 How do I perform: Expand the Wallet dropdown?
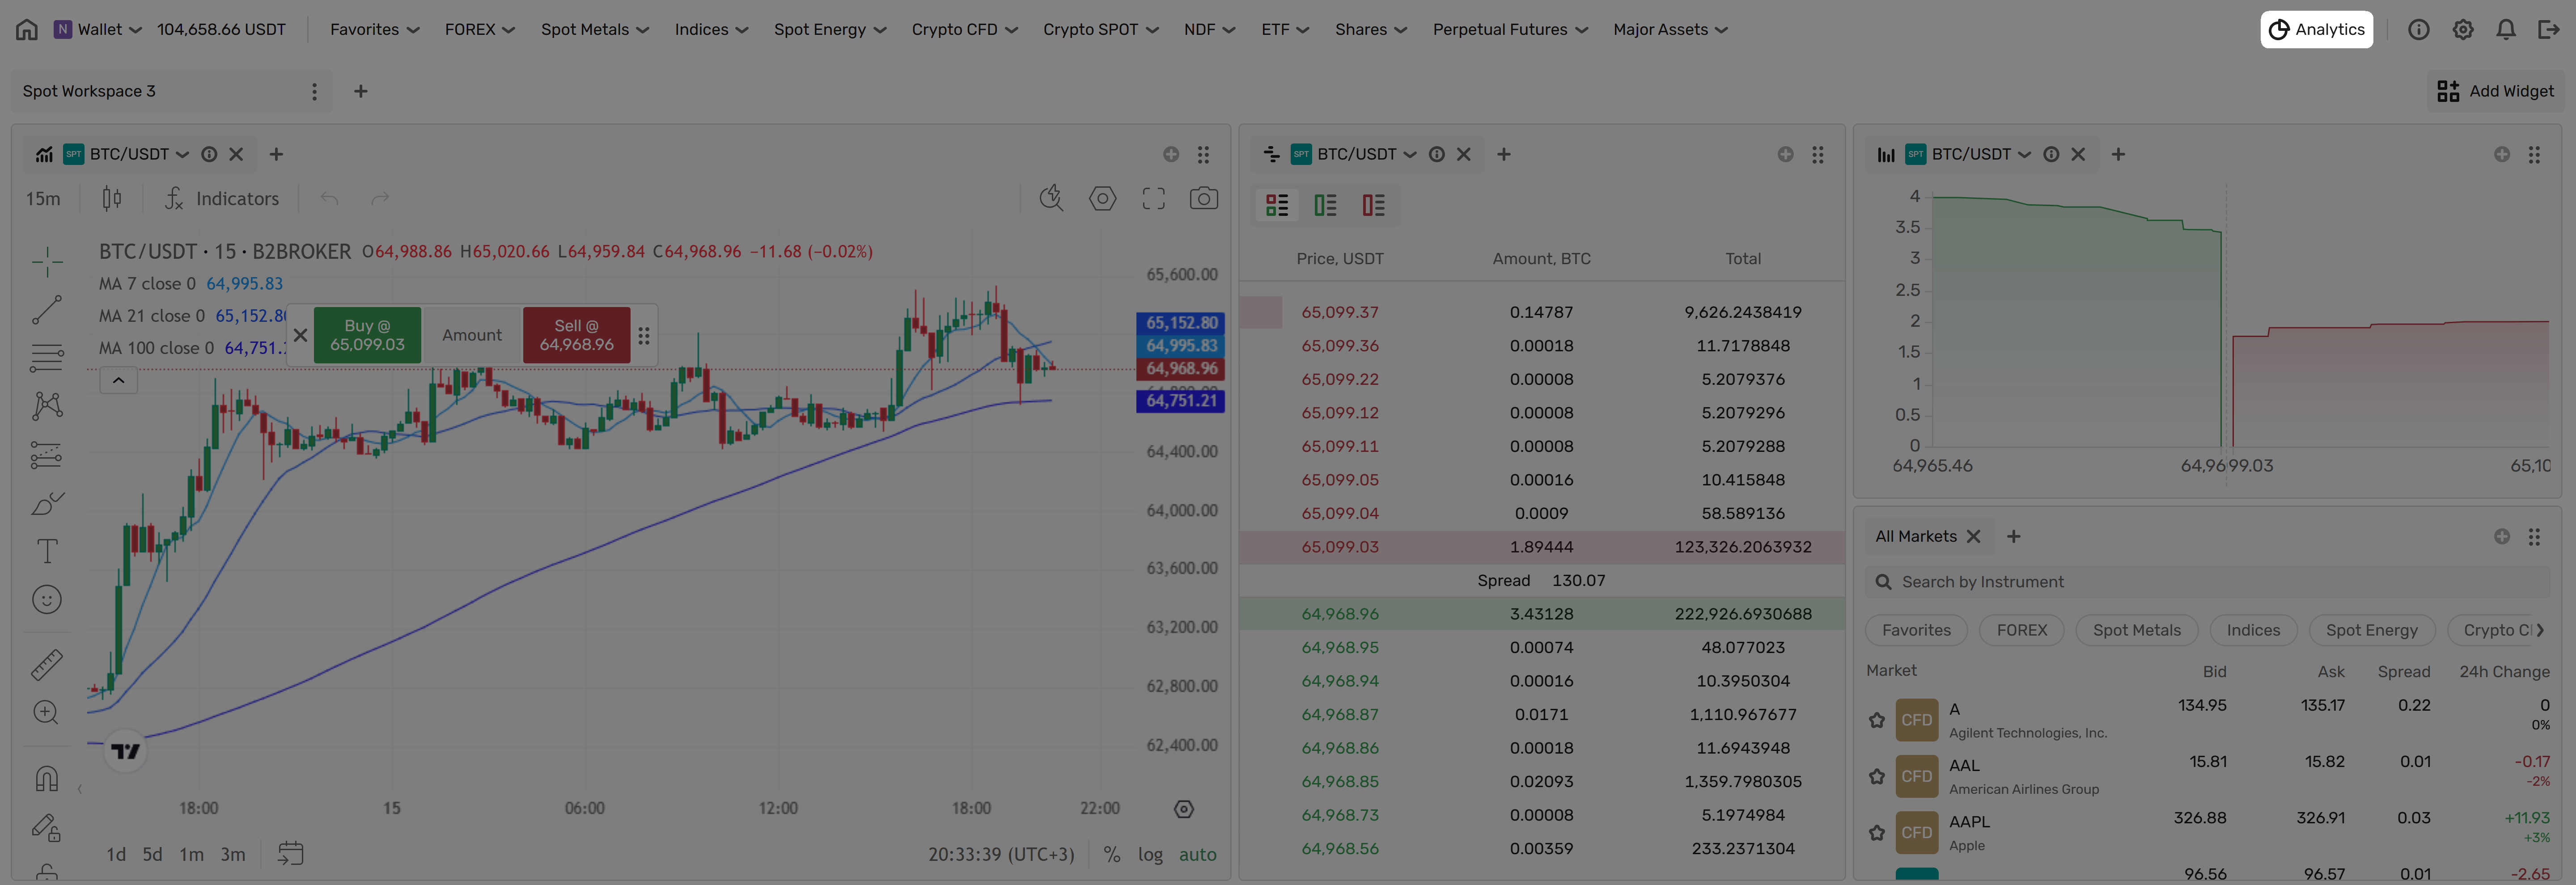(98, 29)
